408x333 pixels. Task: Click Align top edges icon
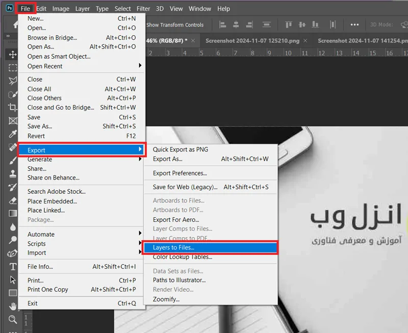(289, 24)
